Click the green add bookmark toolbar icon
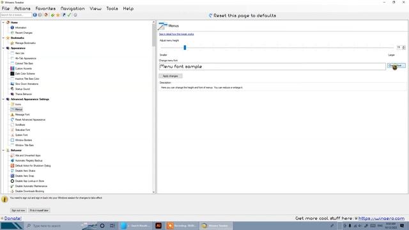The image size is (409, 230). [52, 15]
